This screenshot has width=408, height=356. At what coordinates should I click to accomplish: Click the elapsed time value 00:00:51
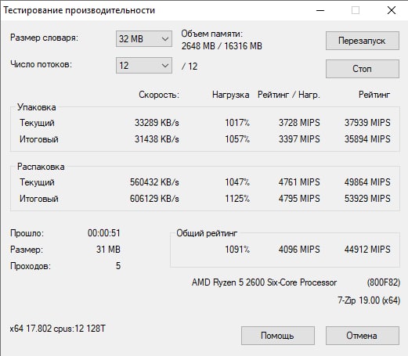pyautogui.click(x=104, y=233)
